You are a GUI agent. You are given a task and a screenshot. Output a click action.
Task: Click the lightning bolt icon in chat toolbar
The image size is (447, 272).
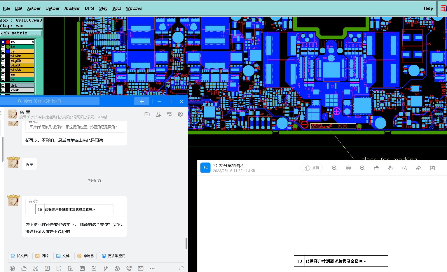(106, 268)
